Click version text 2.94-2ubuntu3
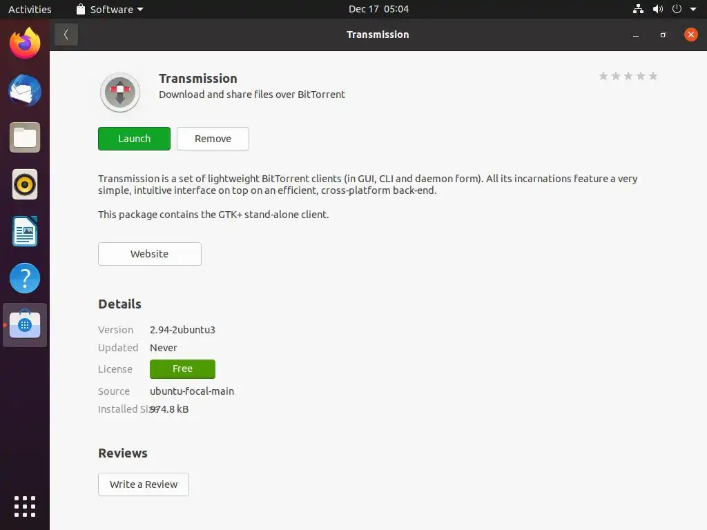The image size is (707, 530). pos(182,330)
